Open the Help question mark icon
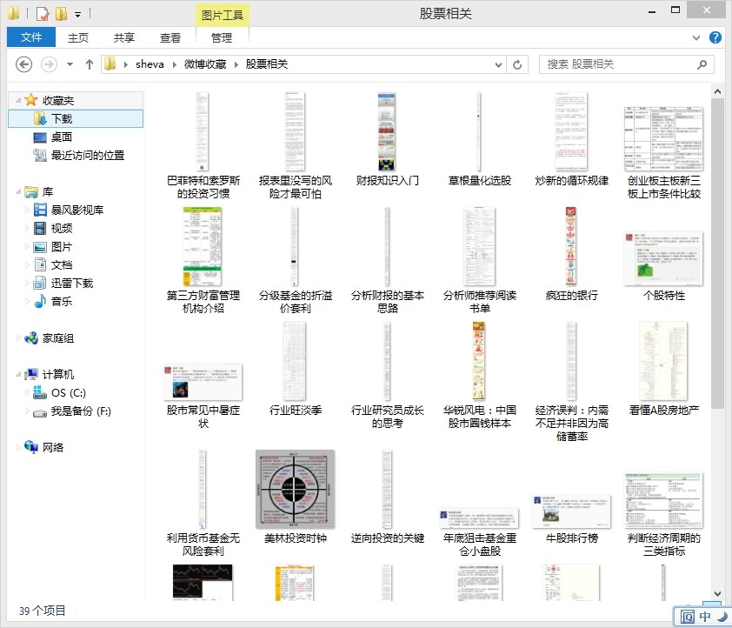The image size is (732, 628). [715, 37]
